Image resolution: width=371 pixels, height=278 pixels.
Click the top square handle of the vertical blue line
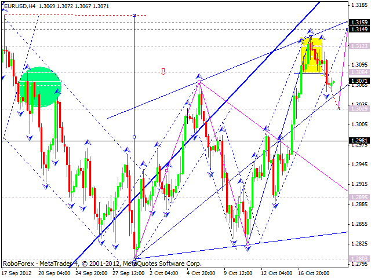pyautogui.click(x=134, y=16)
